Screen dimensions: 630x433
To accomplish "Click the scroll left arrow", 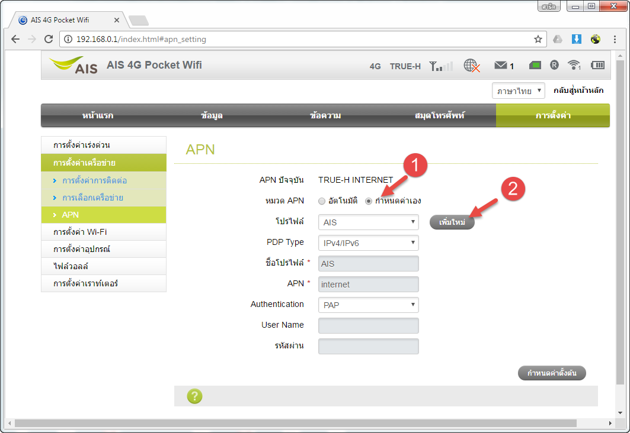I will (9, 424).
